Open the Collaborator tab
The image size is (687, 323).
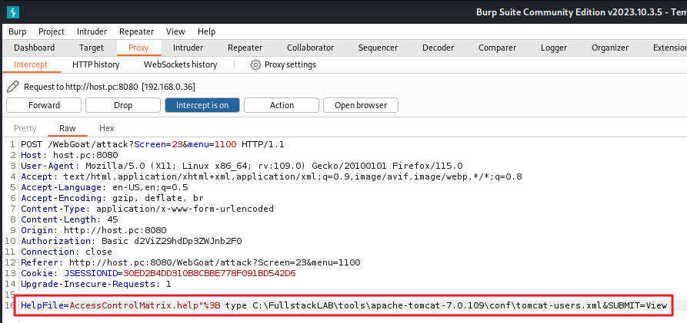pyautogui.click(x=310, y=48)
